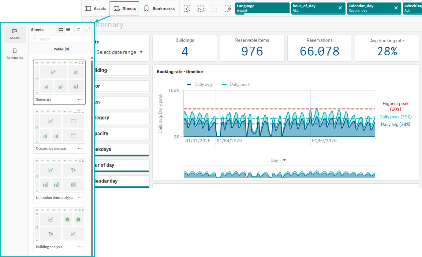The height and width of the screenshot is (257, 422).
Task: Toggle Daily peak legend item
Action: point(236,84)
